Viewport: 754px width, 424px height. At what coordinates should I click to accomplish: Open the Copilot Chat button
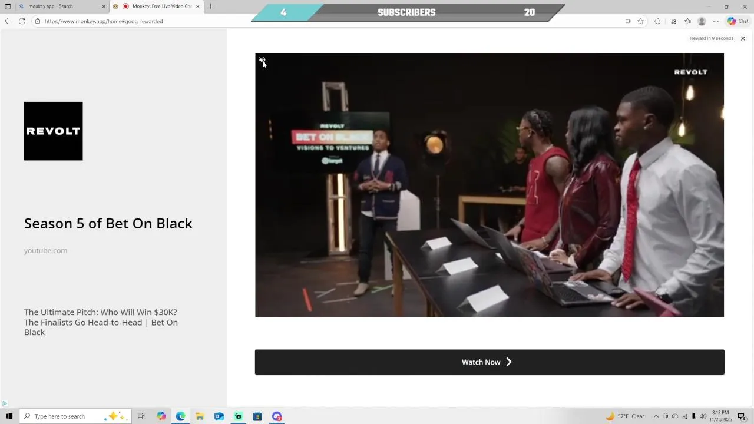(738, 21)
